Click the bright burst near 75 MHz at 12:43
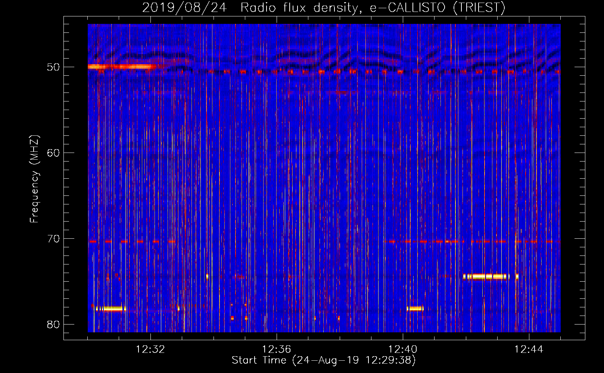 coord(491,277)
